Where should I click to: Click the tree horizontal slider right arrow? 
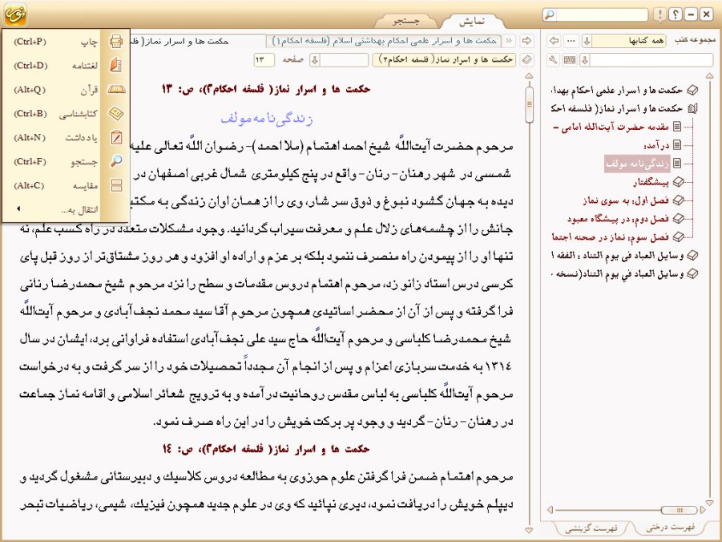pyautogui.click(x=703, y=510)
